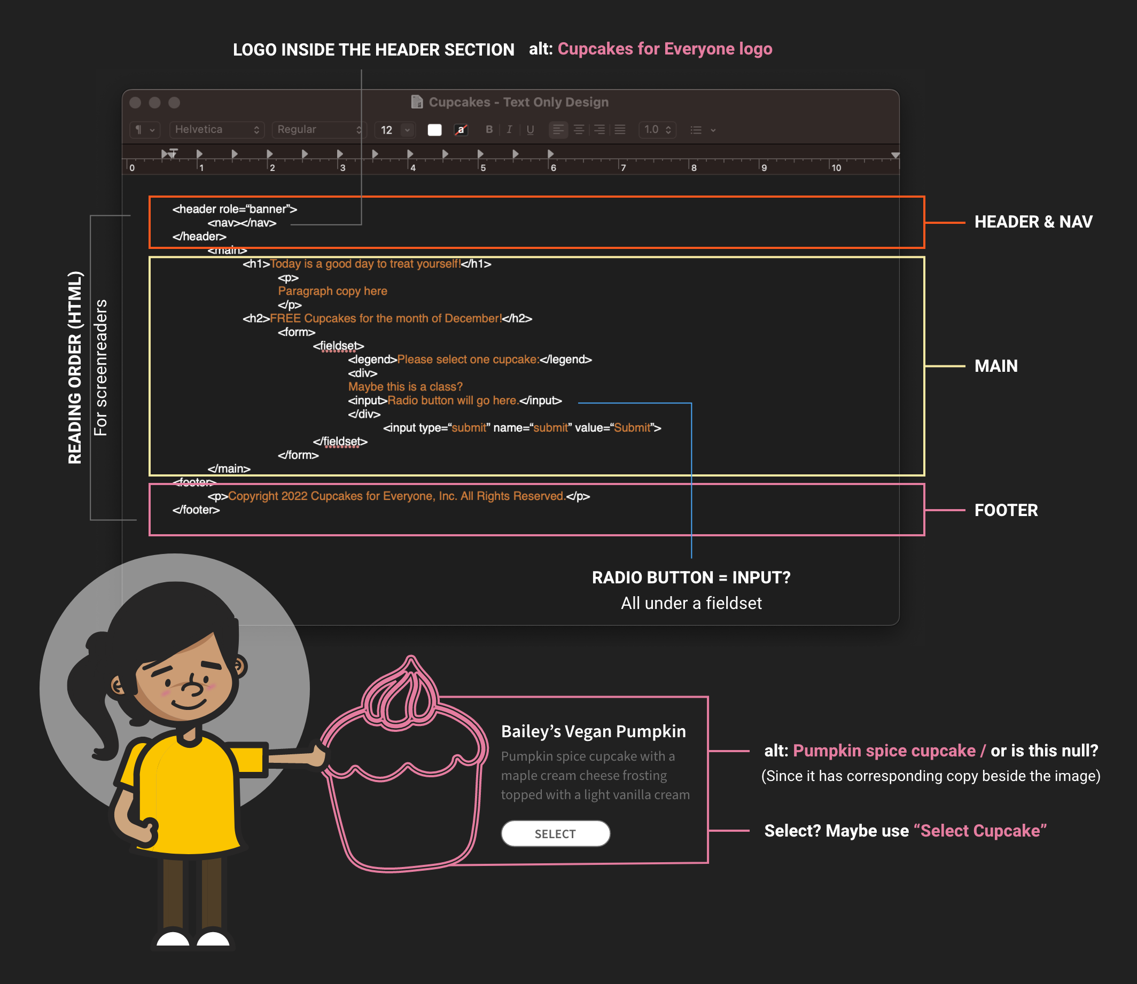Screen dimensions: 1137x984
Task: Select the tab stop at ruler mark 4
Action: pos(410,154)
